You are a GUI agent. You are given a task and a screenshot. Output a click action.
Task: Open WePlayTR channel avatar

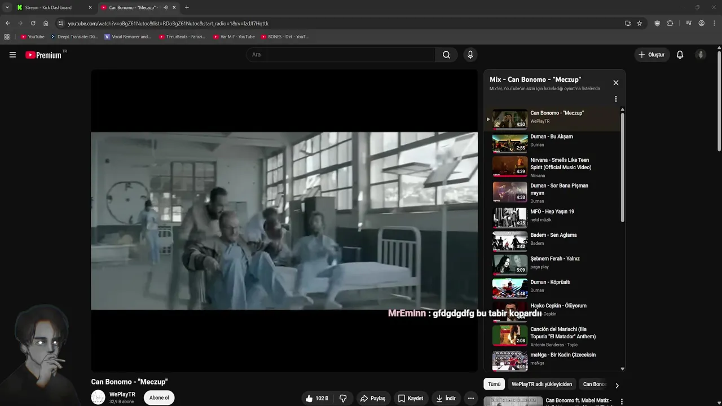pos(98,398)
